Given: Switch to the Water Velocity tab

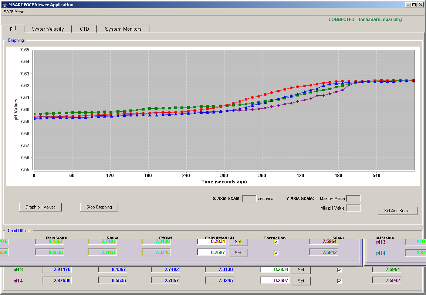Looking at the screenshot, I should pyautogui.click(x=48, y=29).
